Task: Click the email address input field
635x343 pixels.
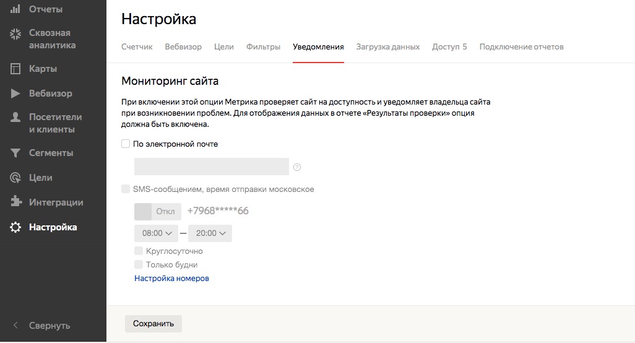Action: point(212,167)
